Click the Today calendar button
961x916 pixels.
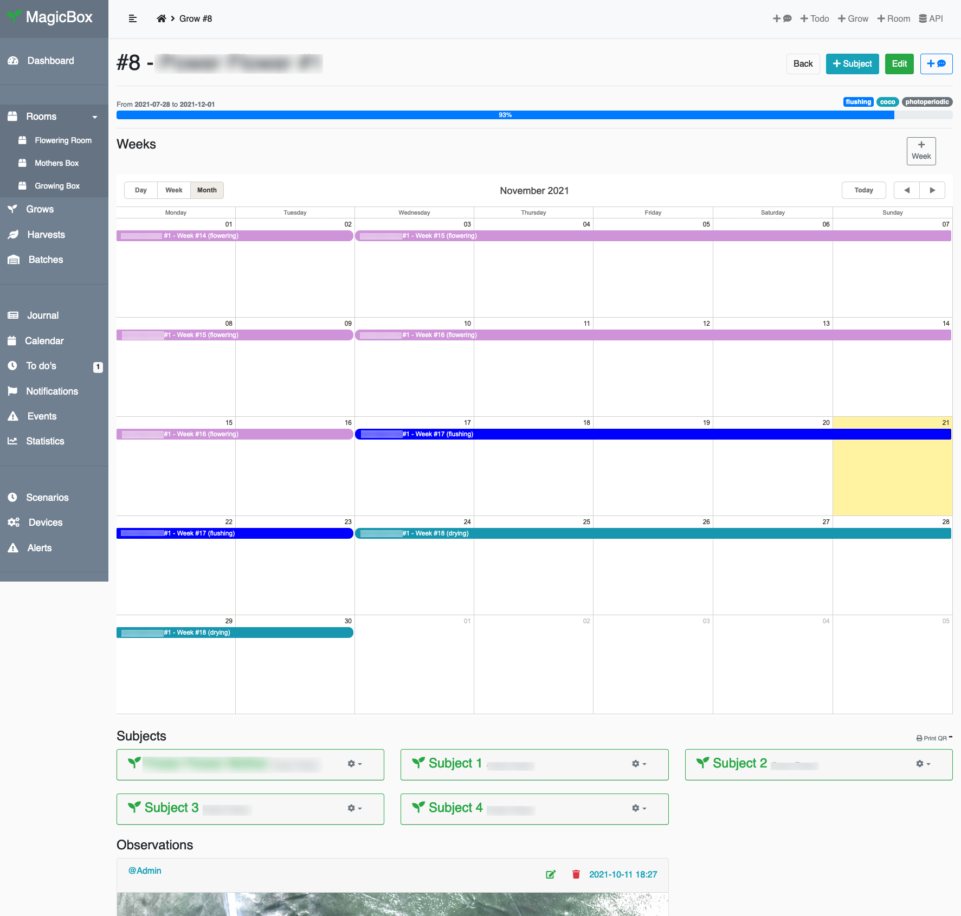863,190
